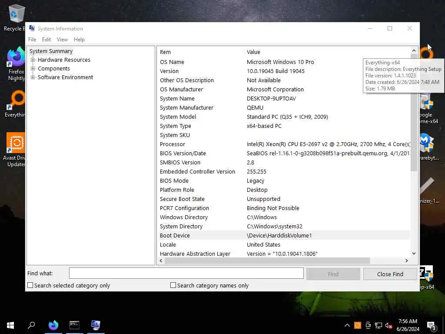Image resolution: width=445 pixels, height=334 pixels.
Task: Select the BIOS Mode row
Action: (284, 180)
